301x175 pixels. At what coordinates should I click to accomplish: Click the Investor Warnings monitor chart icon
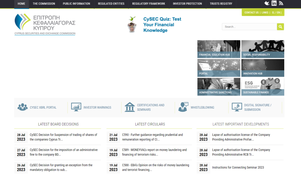pos(76,107)
